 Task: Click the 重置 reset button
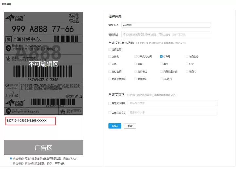pyautogui.click(x=130, y=126)
